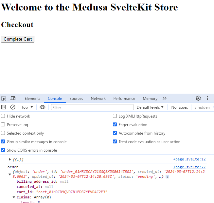Disable Eager evaluation checkbox
214x203 pixels.
click(x=115, y=125)
